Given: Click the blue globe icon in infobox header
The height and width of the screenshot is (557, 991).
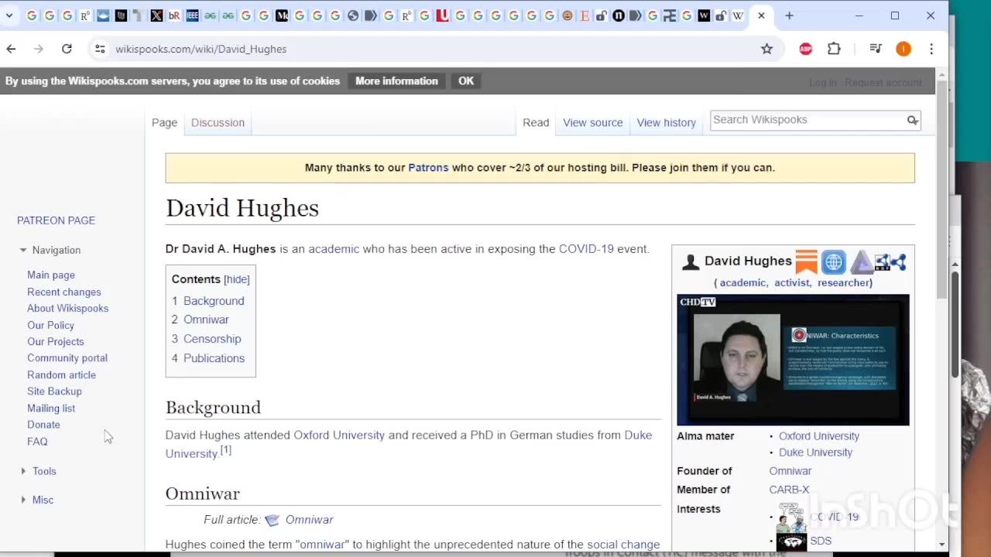Looking at the screenshot, I should [x=833, y=261].
